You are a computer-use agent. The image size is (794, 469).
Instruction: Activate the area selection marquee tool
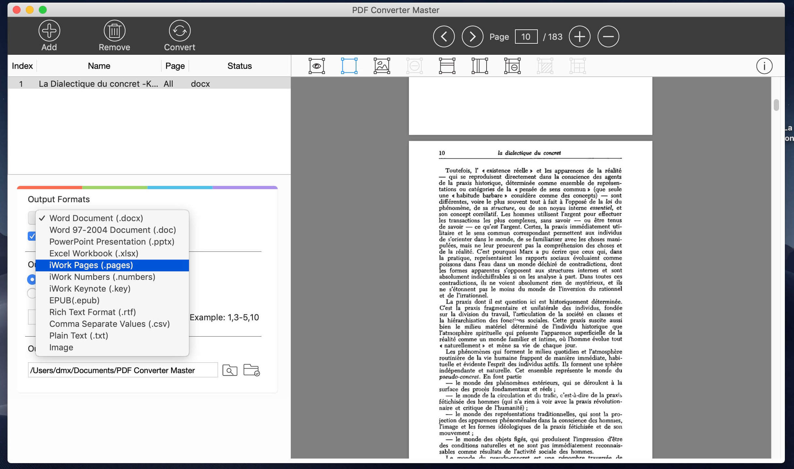coord(349,66)
